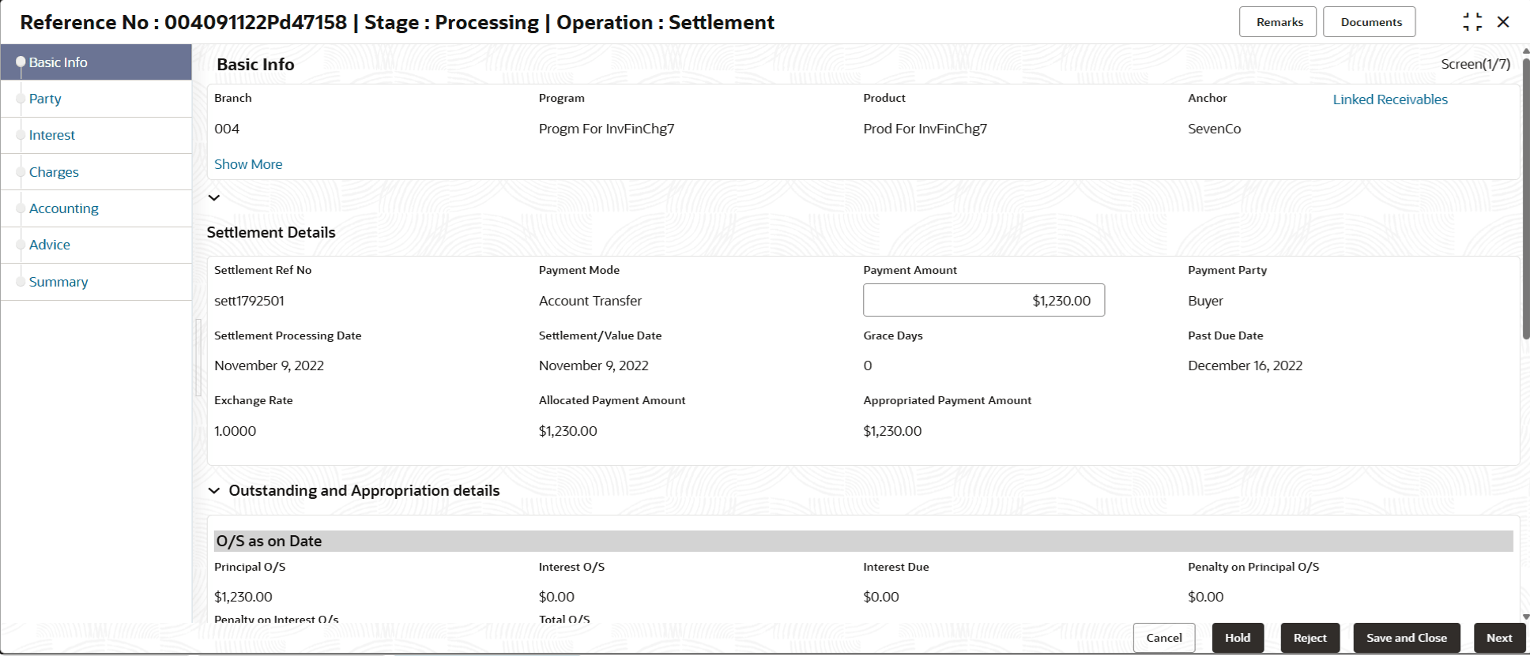Open the Linked Receivables link
The height and width of the screenshot is (656, 1530).
pyautogui.click(x=1390, y=99)
